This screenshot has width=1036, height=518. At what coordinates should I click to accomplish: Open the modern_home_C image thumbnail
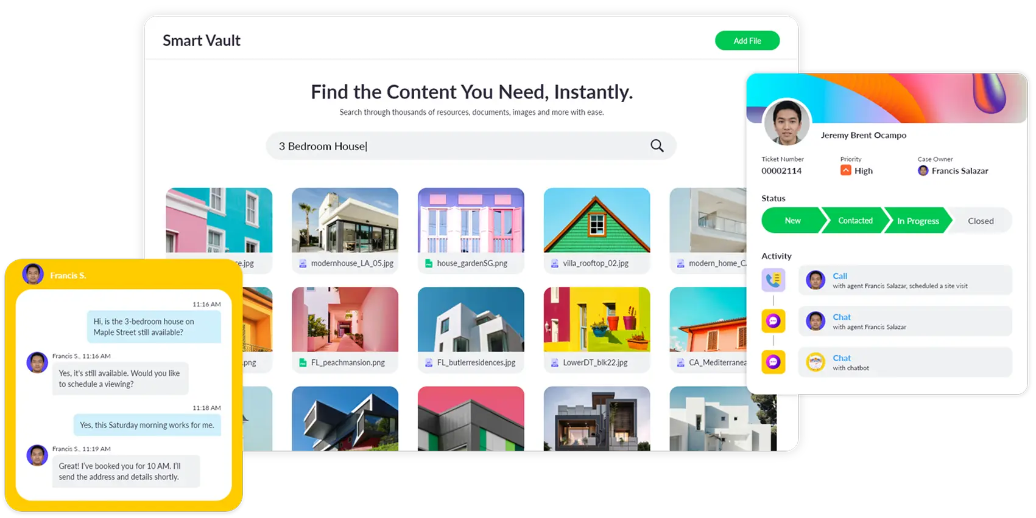coord(708,220)
